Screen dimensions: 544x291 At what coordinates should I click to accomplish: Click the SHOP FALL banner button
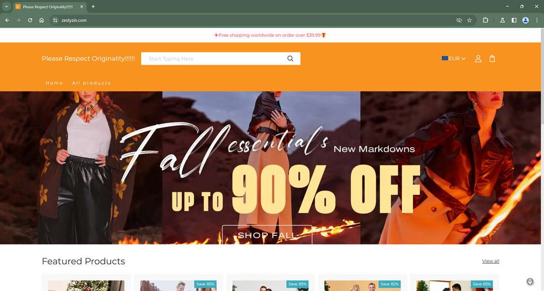(x=267, y=235)
